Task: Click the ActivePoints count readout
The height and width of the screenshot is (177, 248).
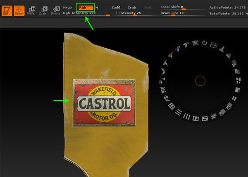Action: pyautogui.click(x=227, y=7)
